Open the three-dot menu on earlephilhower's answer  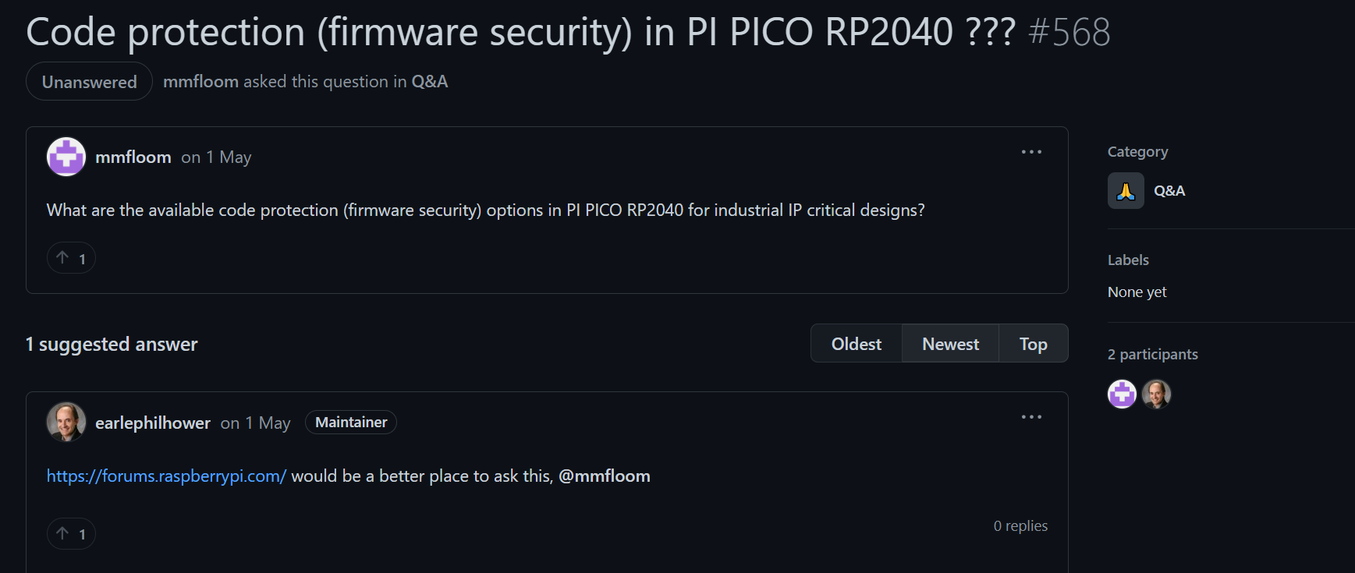tap(1031, 417)
